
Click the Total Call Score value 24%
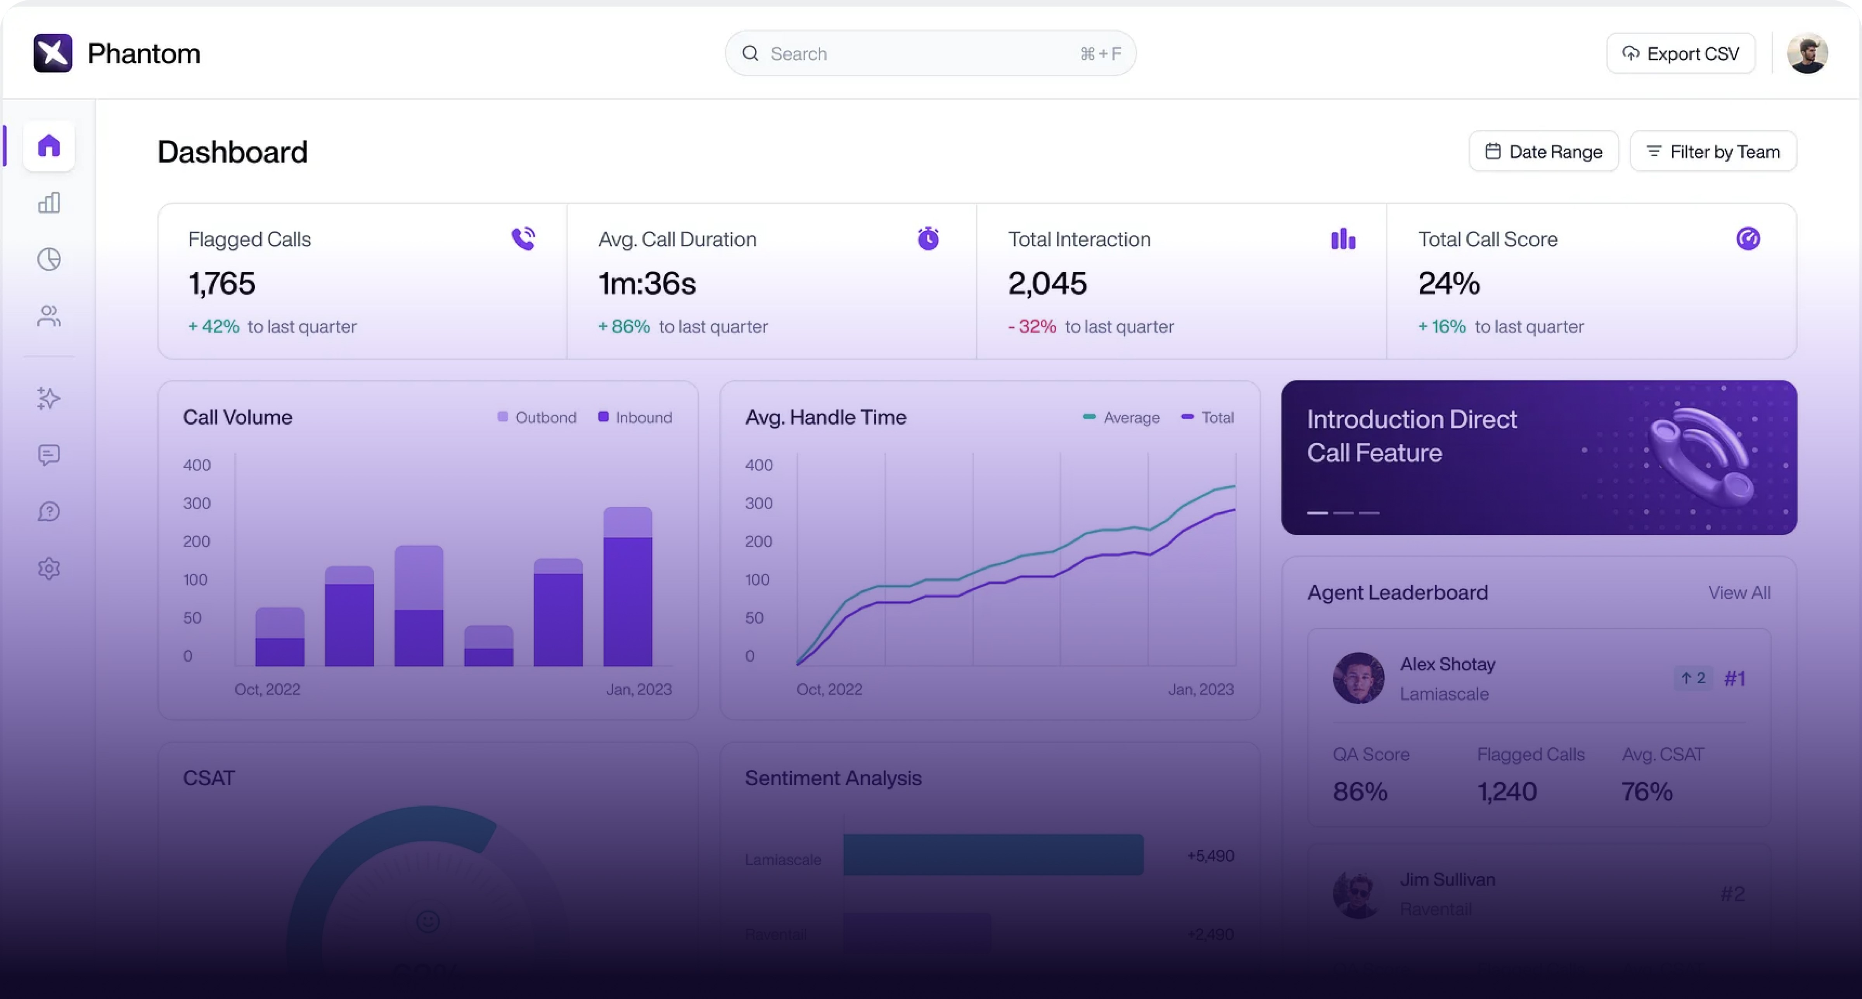pos(1448,283)
